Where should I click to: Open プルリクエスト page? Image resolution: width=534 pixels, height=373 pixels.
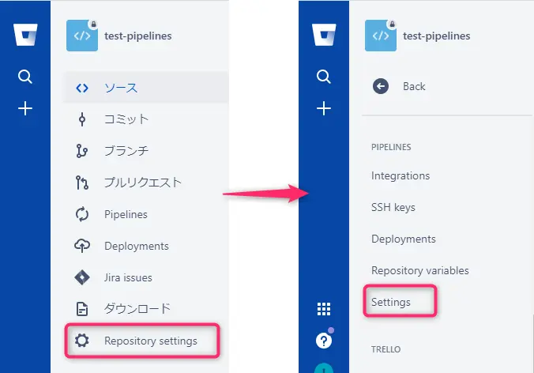click(143, 183)
